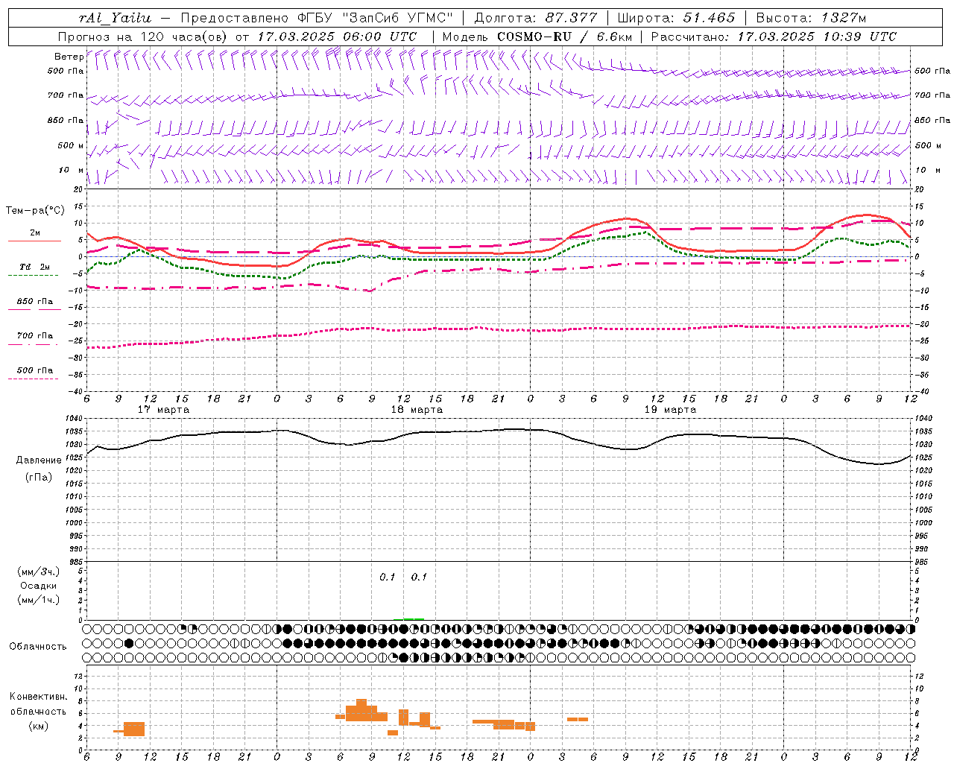Select the Осадки precipitation label
This screenshot has width=954, height=763.
[39, 586]
